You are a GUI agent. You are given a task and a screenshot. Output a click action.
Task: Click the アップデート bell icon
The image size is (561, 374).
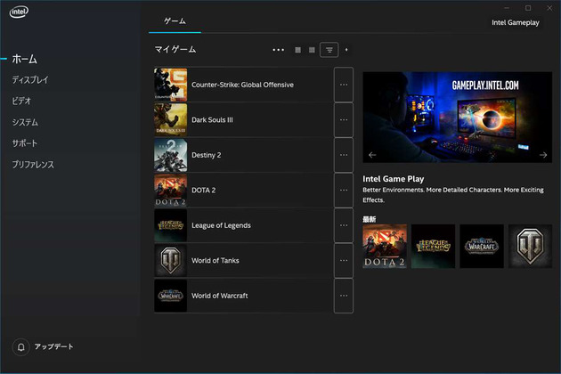21,346
